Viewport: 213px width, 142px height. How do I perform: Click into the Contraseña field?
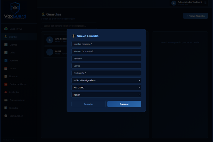tap(106, 73)
